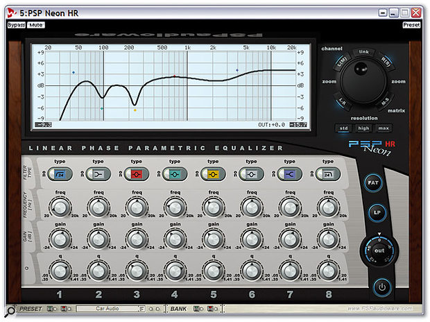Viewport: 430px width, 322px height.
Task: Click the Mute button
Action: tap(36, 25)
